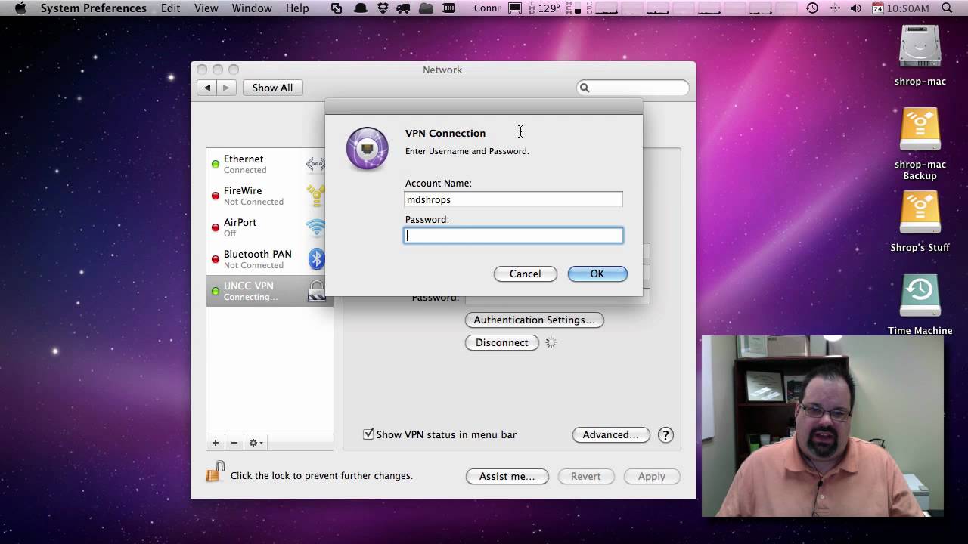Click the Password field in dialog

513,236
